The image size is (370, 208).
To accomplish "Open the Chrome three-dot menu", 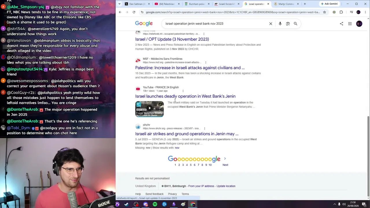I will 365,12.
